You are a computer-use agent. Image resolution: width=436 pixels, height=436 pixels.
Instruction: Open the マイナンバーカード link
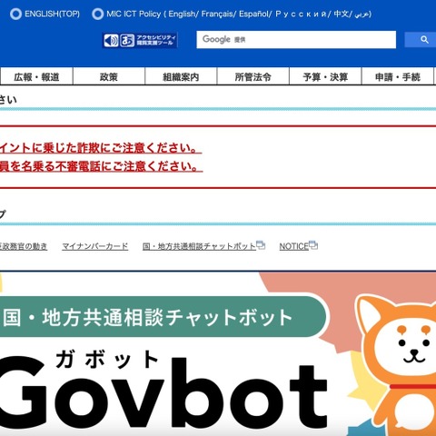pyautogui.click(x=95, y=246)
